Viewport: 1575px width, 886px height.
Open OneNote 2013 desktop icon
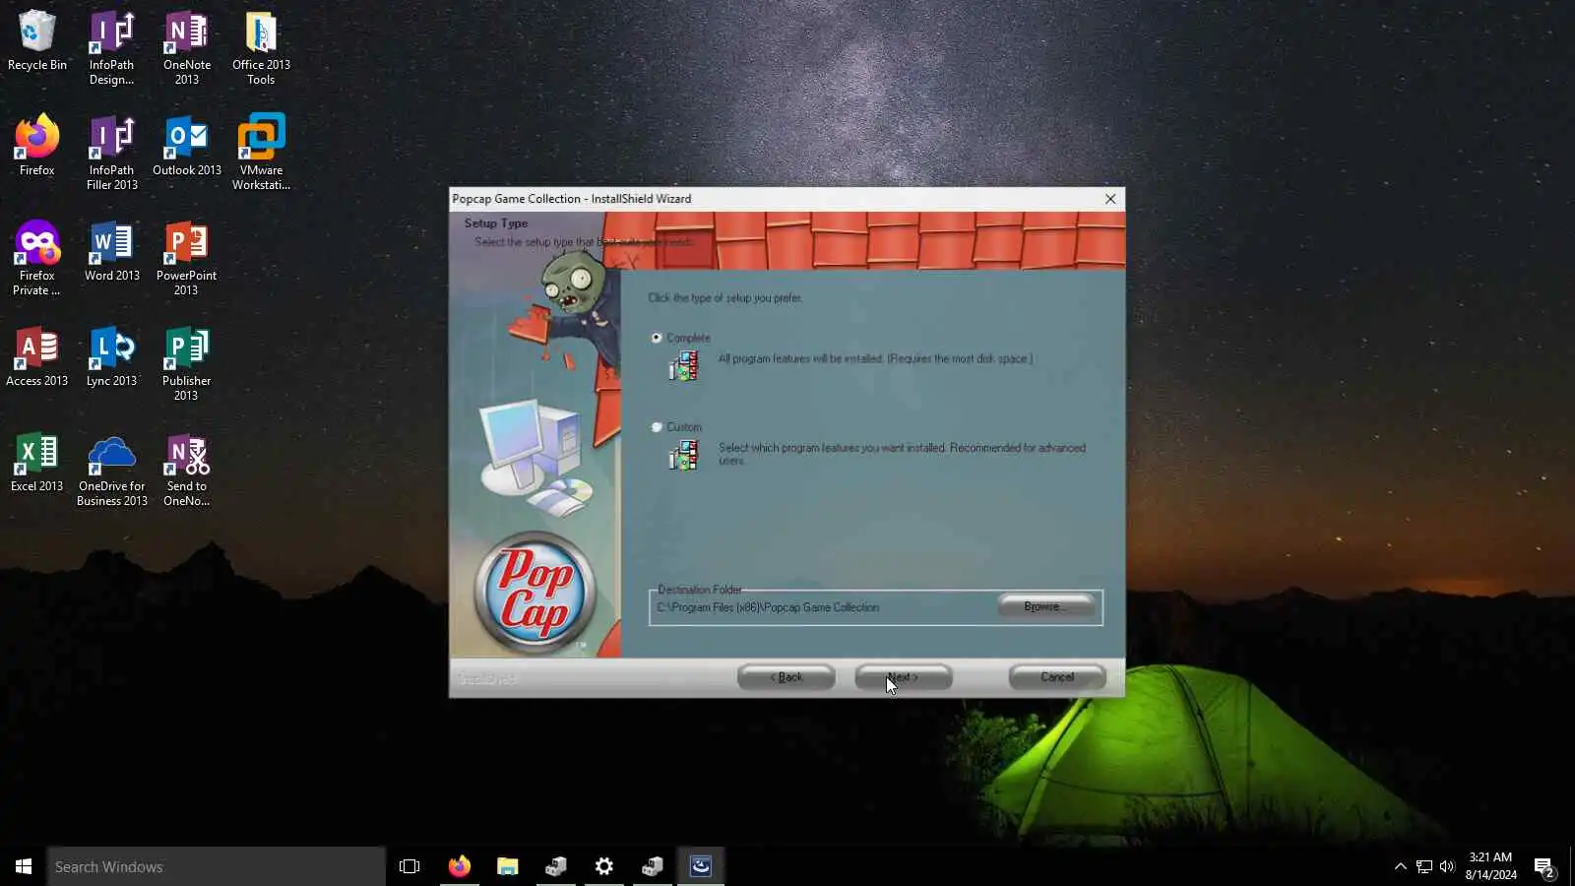pyautogui.click(x=186, y=47)
